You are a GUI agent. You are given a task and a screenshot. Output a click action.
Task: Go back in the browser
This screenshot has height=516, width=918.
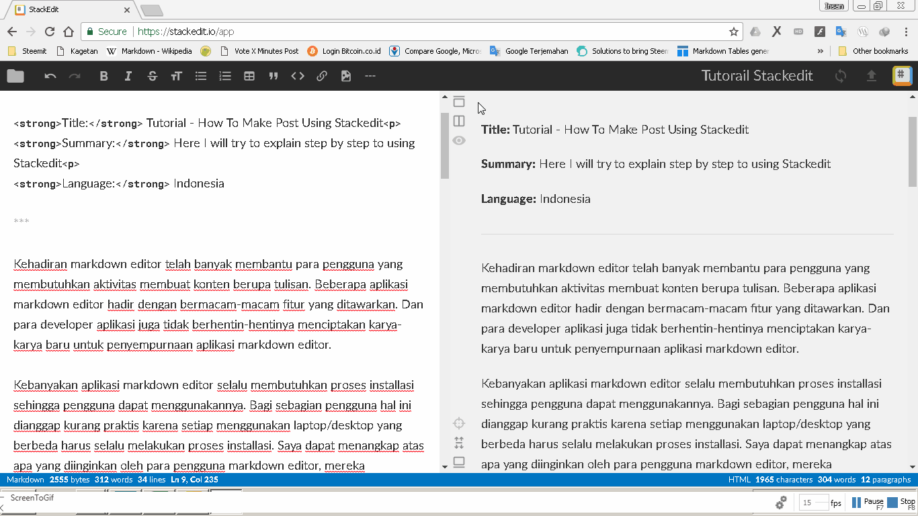coord(12,32)
